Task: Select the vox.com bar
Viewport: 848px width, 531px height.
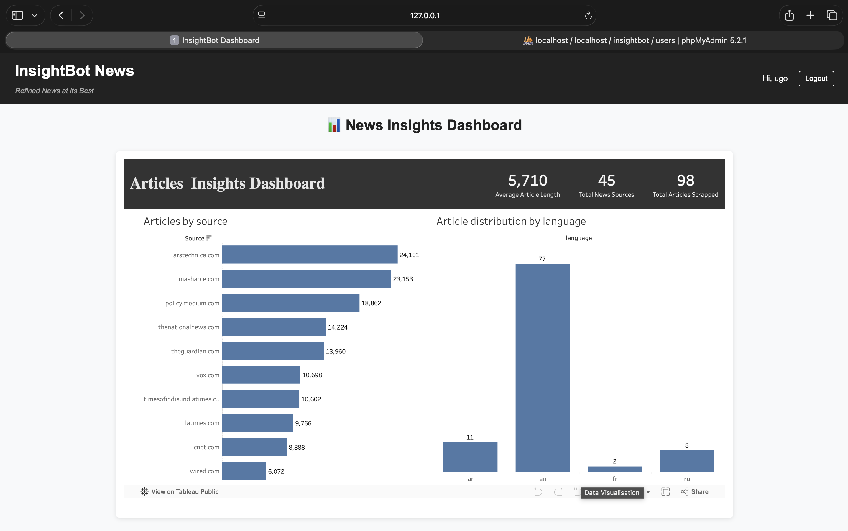Action: [261, 375]
